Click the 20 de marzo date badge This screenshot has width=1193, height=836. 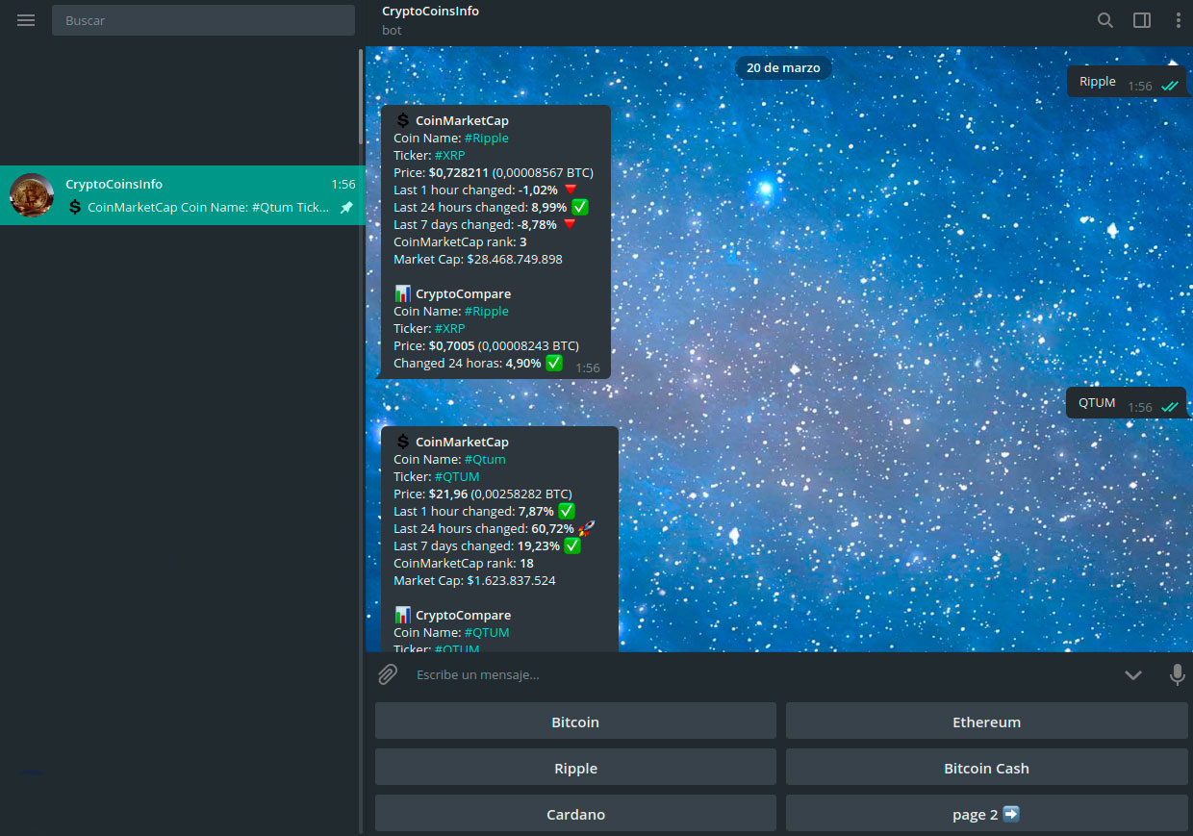pyautogui.click(x=783, y=68)
